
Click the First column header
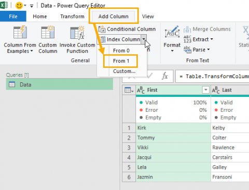pos(173,90)
